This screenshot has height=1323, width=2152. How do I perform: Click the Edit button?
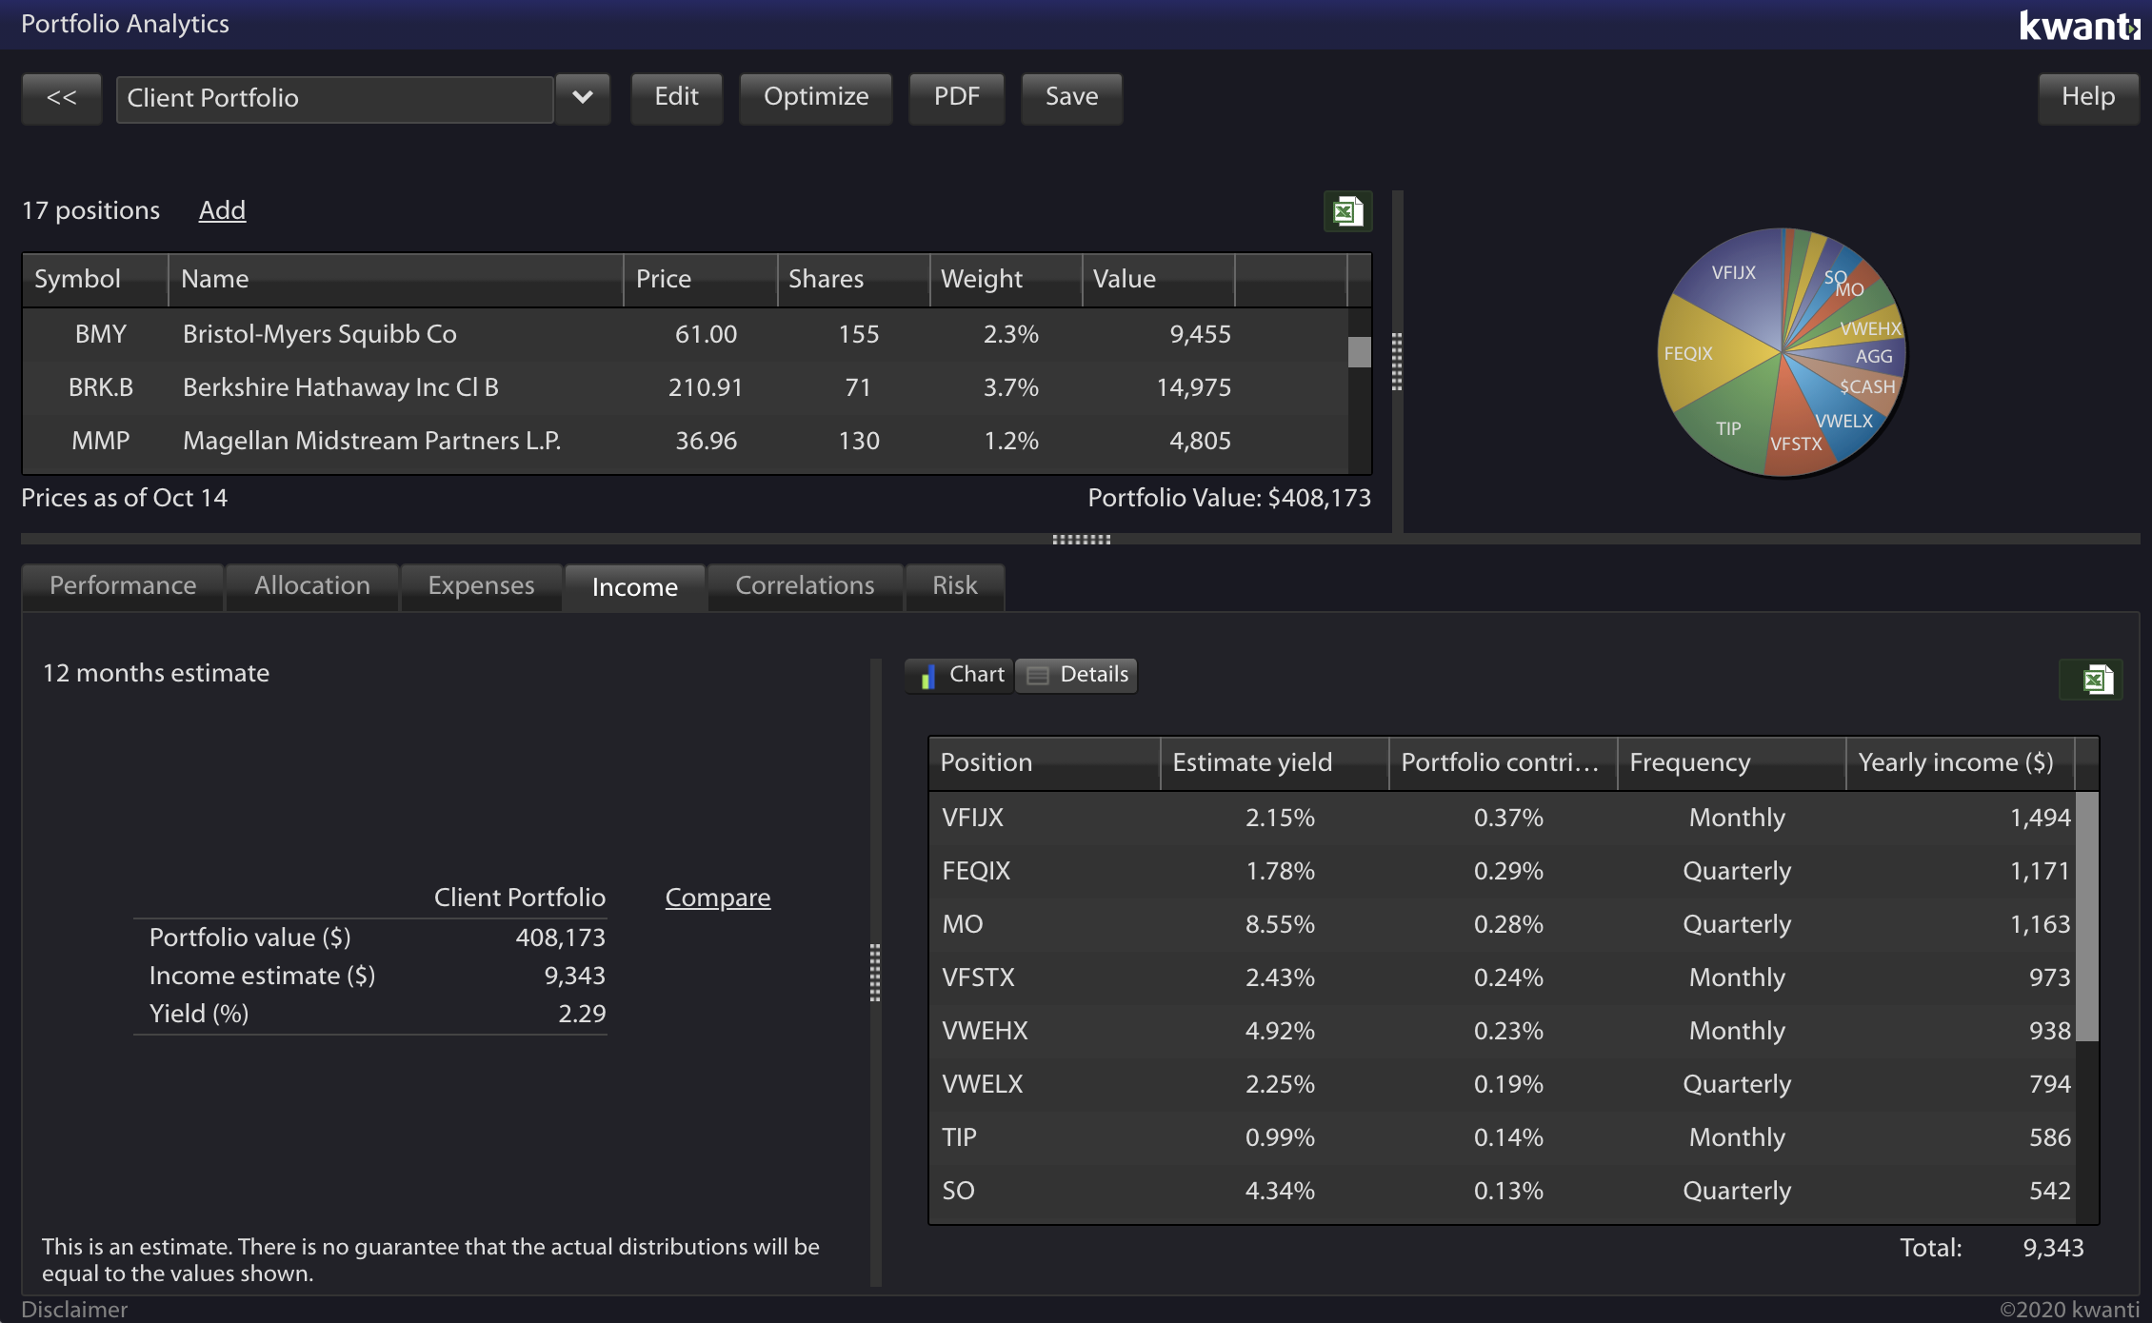point(676,97)
